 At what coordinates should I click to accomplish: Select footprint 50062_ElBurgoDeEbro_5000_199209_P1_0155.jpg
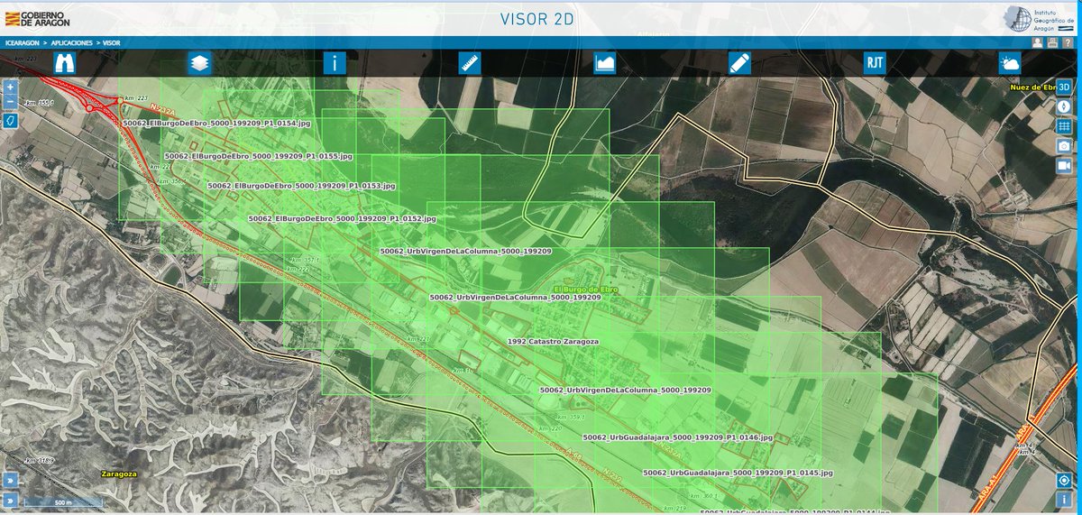pyautogui.click(x=258, y=156)
